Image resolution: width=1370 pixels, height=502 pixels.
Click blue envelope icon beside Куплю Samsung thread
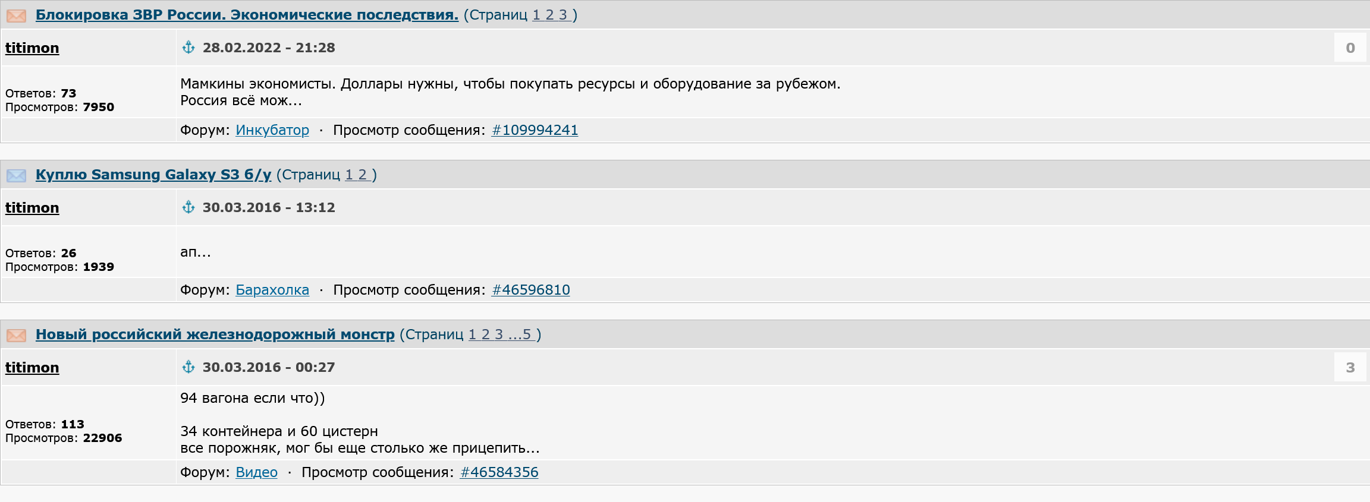[x=16, y=175]
